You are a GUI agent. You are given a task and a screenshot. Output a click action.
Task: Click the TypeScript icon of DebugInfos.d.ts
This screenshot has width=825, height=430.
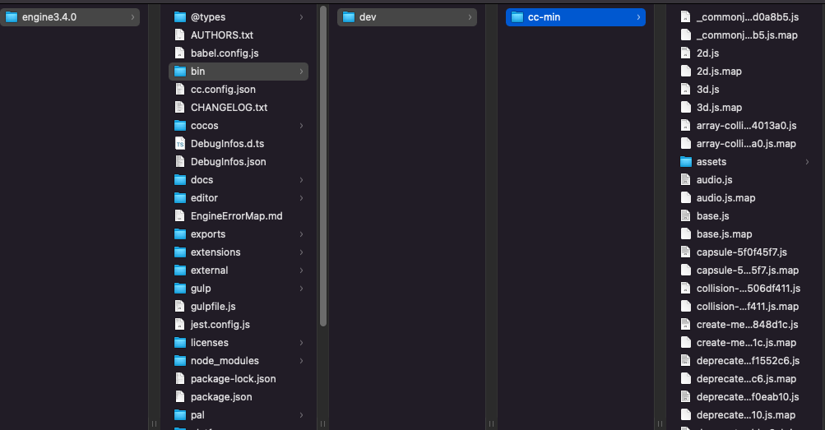click(x=180, y=143)
